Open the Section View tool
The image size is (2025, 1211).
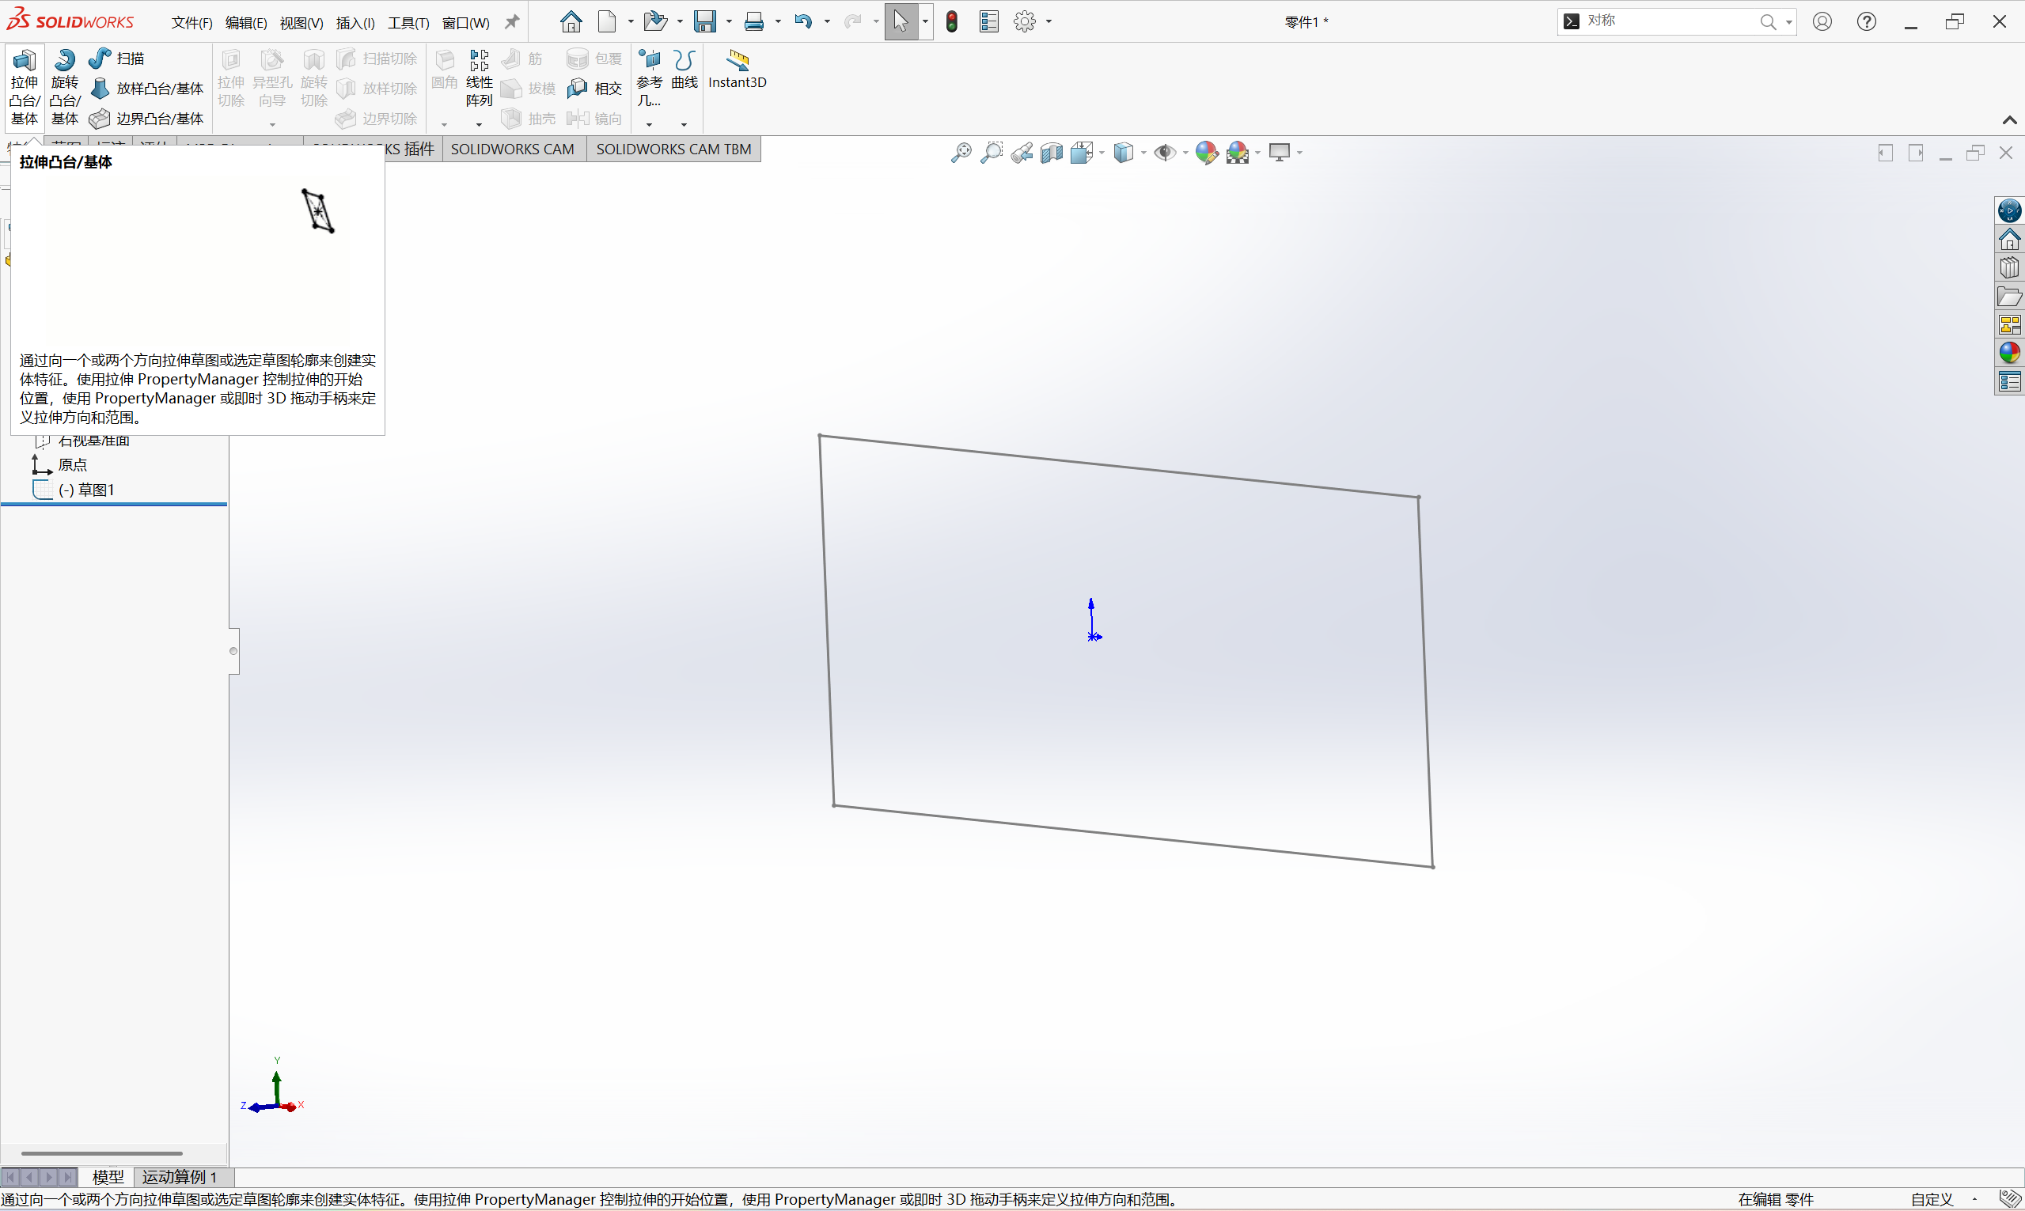(x=1051, y=153)
